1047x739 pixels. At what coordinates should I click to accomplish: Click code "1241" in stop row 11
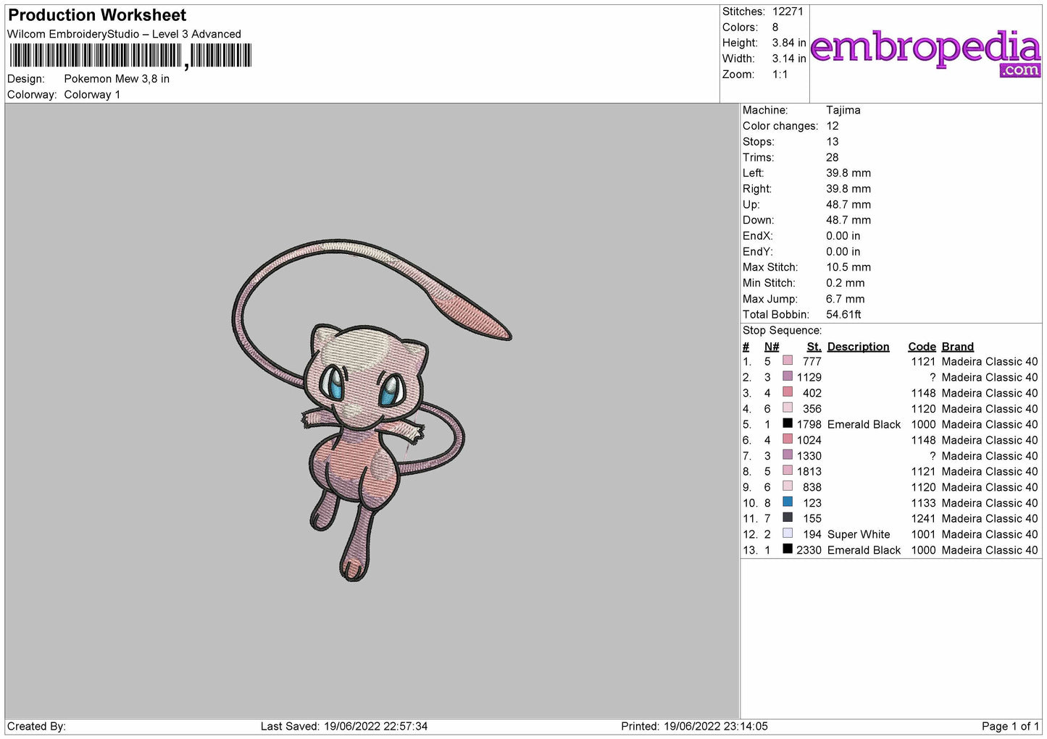(x=924, y=519)
